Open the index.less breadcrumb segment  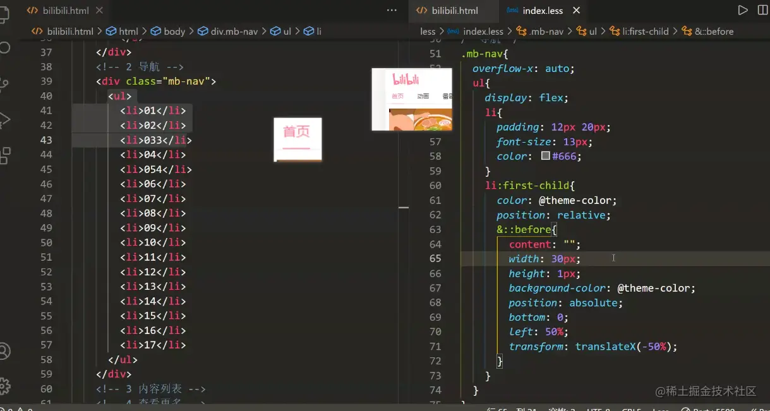[x=476, y=31]
